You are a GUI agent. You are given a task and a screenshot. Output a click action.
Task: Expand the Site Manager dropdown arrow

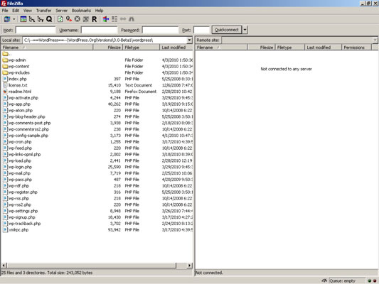click(x=14, y=19)
